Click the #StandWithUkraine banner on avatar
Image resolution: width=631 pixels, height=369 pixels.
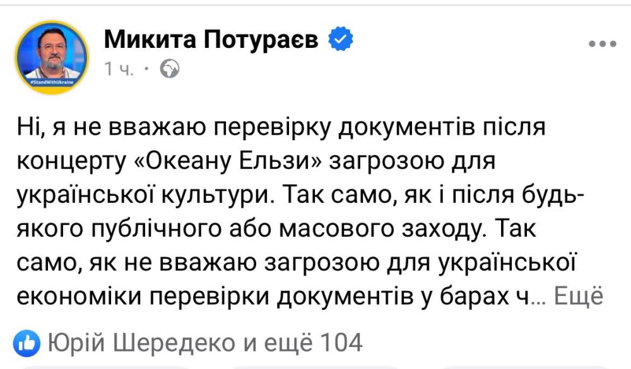52,82
